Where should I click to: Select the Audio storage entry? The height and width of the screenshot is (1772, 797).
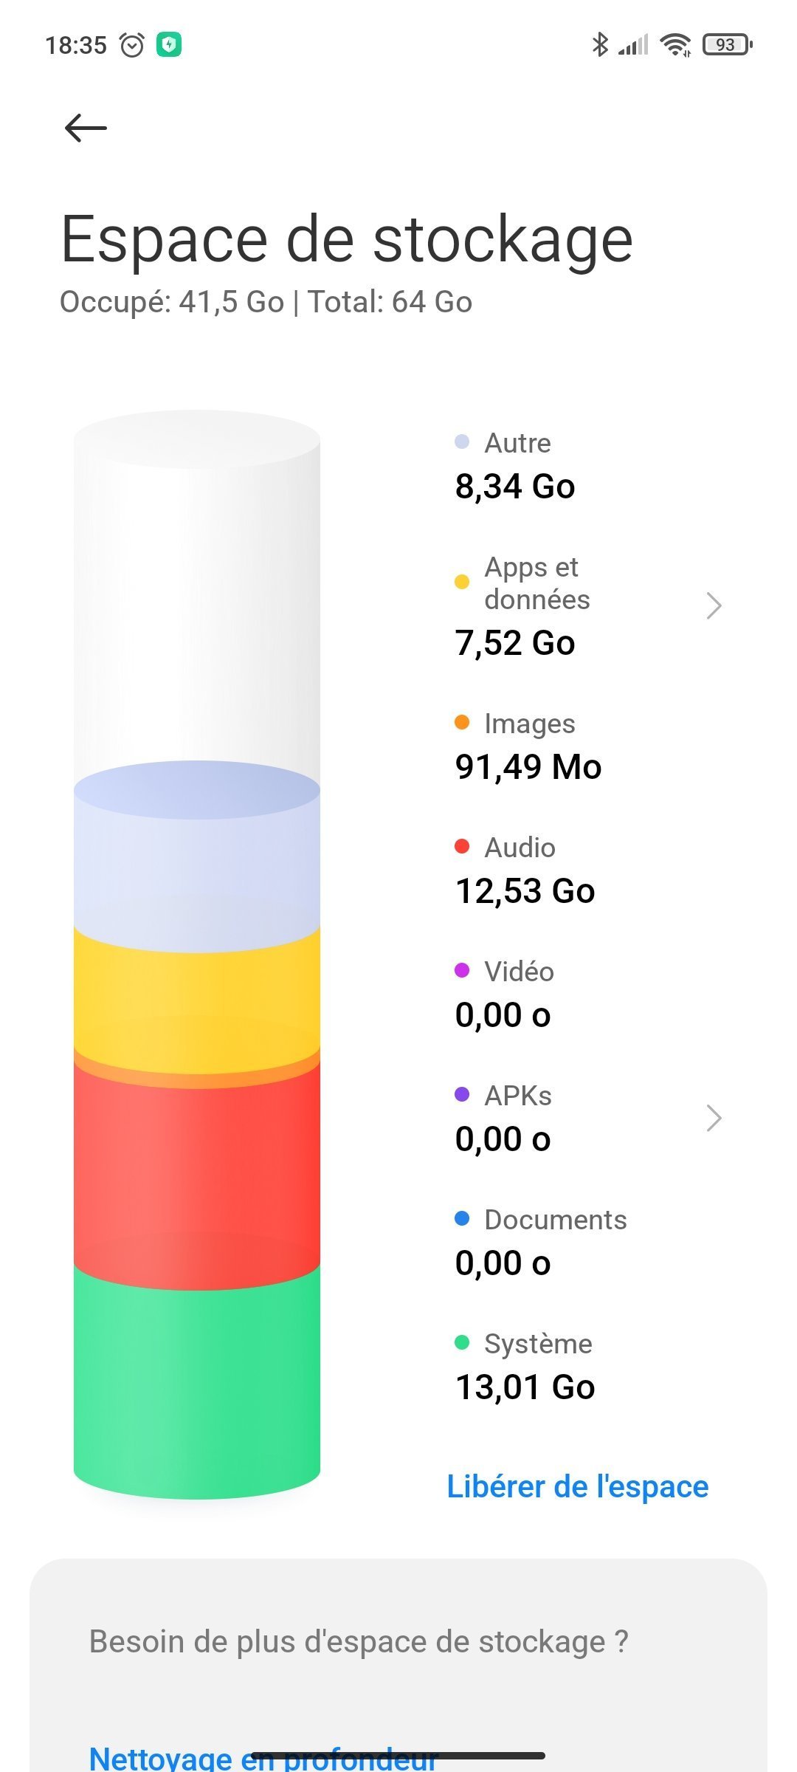pyautogui.click(x=525, y=871)
